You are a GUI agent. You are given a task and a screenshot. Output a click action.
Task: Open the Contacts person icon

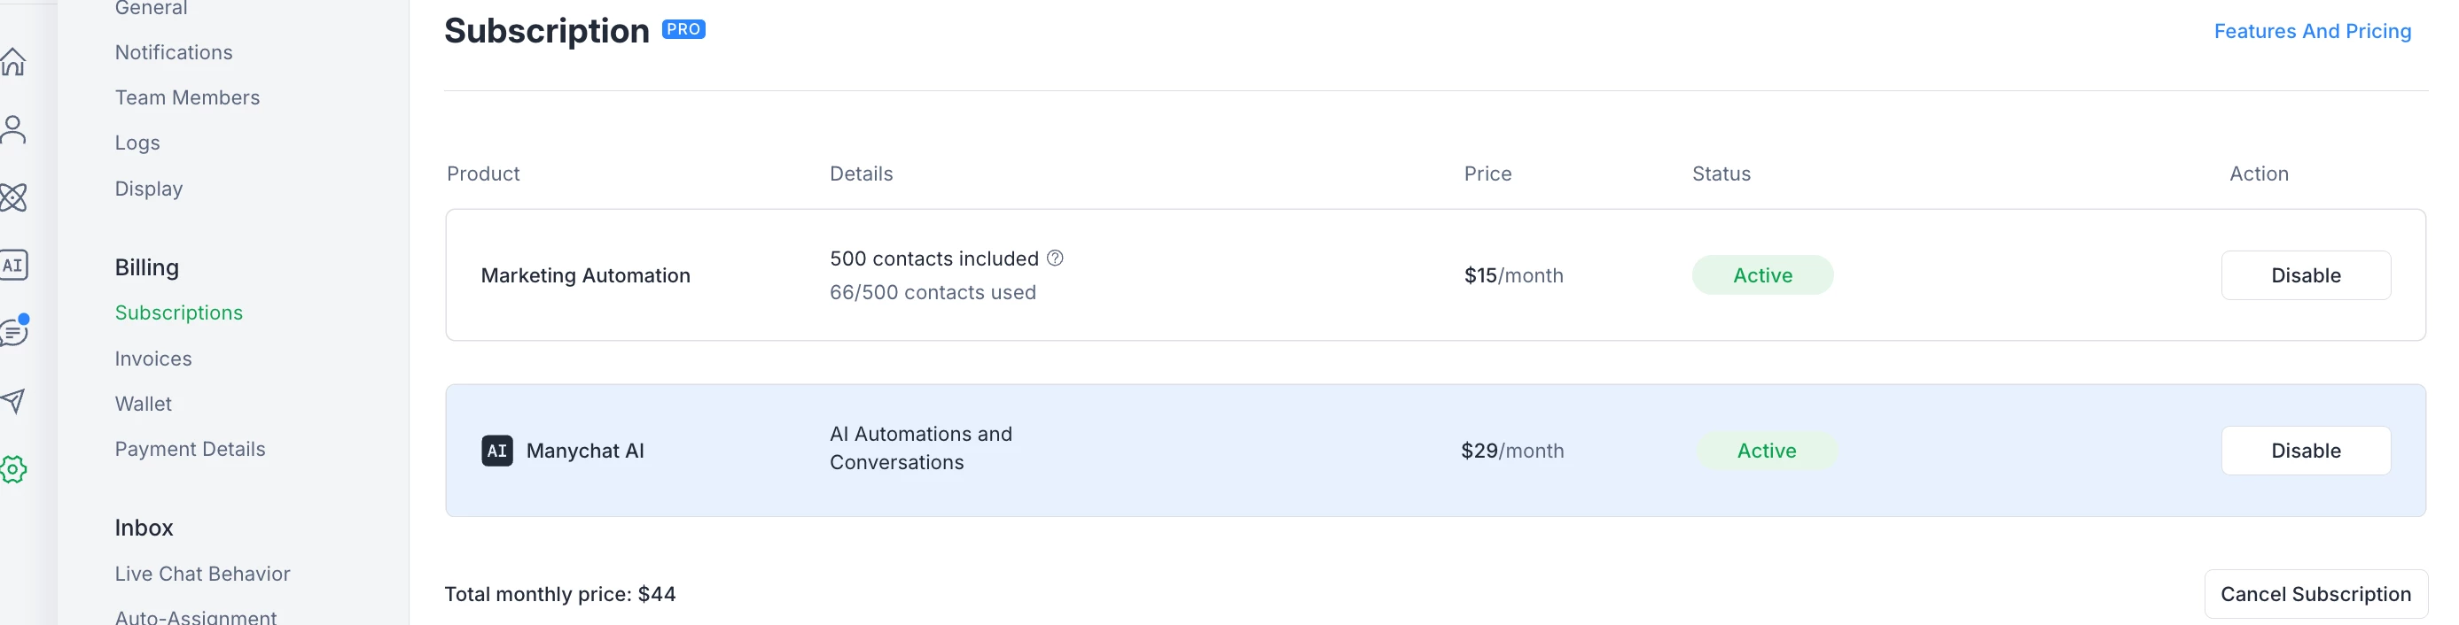pyautogui.click(x=13, y=129)
